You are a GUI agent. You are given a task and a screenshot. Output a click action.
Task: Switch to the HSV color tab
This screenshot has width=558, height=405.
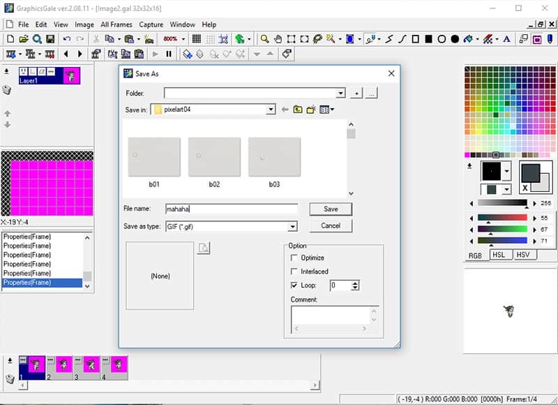coord(523,255)
